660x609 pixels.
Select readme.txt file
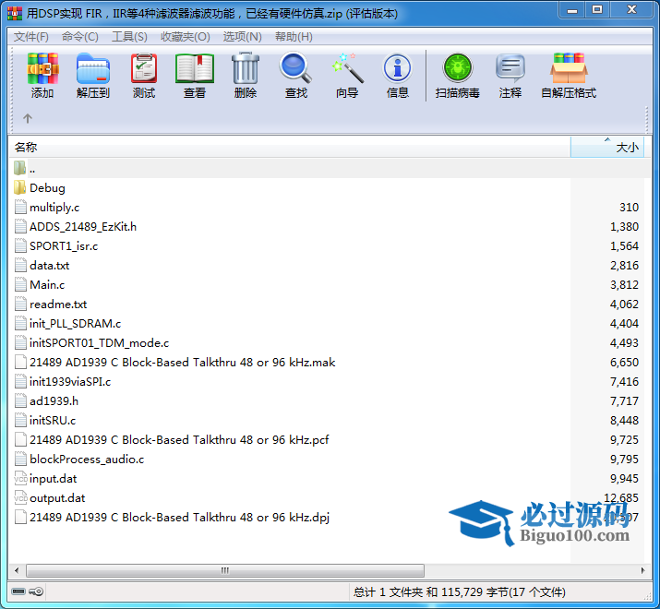[58, 304]
